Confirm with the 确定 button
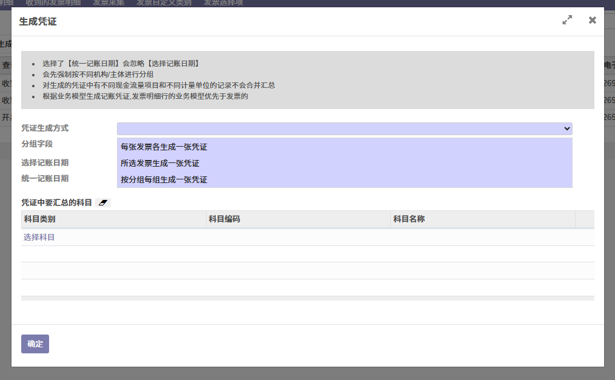This screenshot has width=615, height=380. click(35, 344)
